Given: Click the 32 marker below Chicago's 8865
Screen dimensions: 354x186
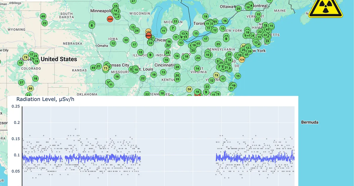Looking at the screenshot, I should [x=150, y=43].
